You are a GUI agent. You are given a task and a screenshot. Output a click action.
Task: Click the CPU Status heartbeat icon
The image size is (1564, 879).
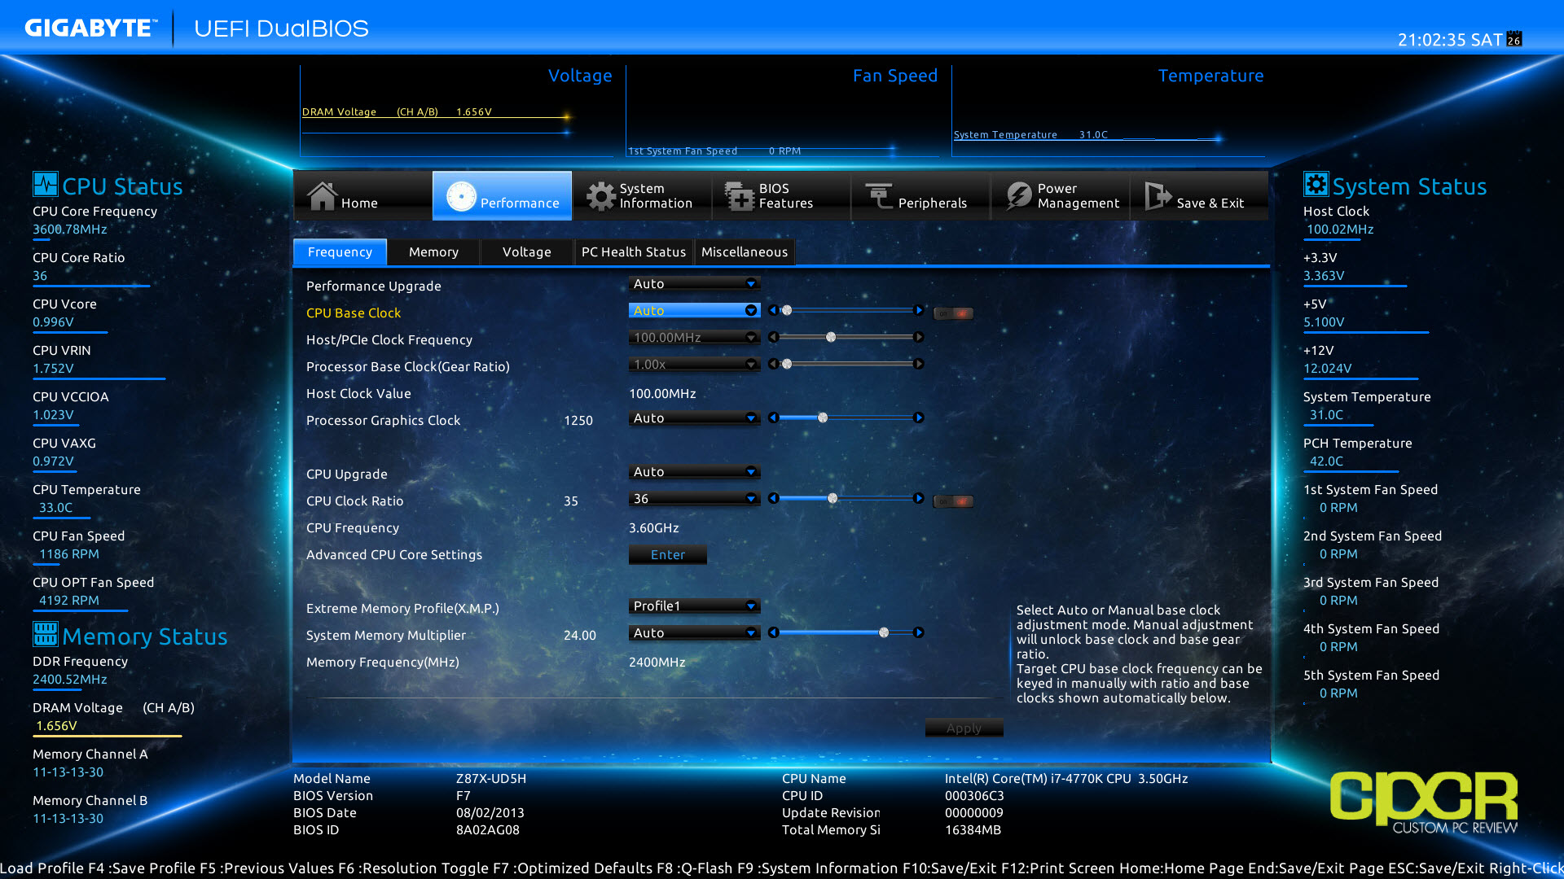coord(46,184)
